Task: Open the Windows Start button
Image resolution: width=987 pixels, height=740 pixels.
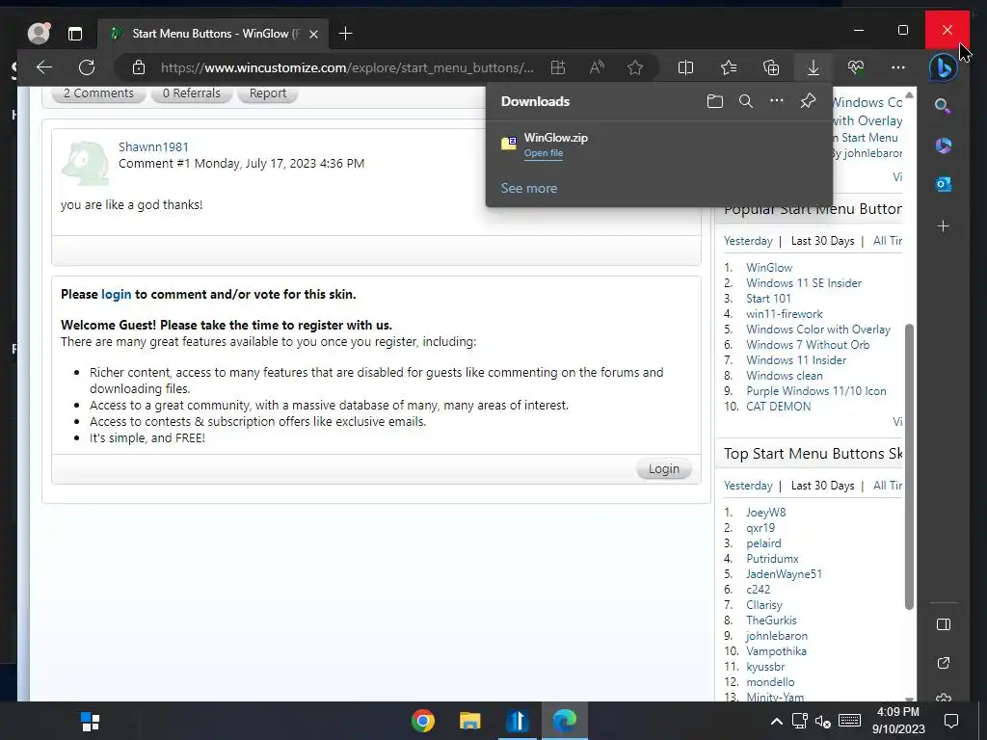Action: (x=91, y=721)
